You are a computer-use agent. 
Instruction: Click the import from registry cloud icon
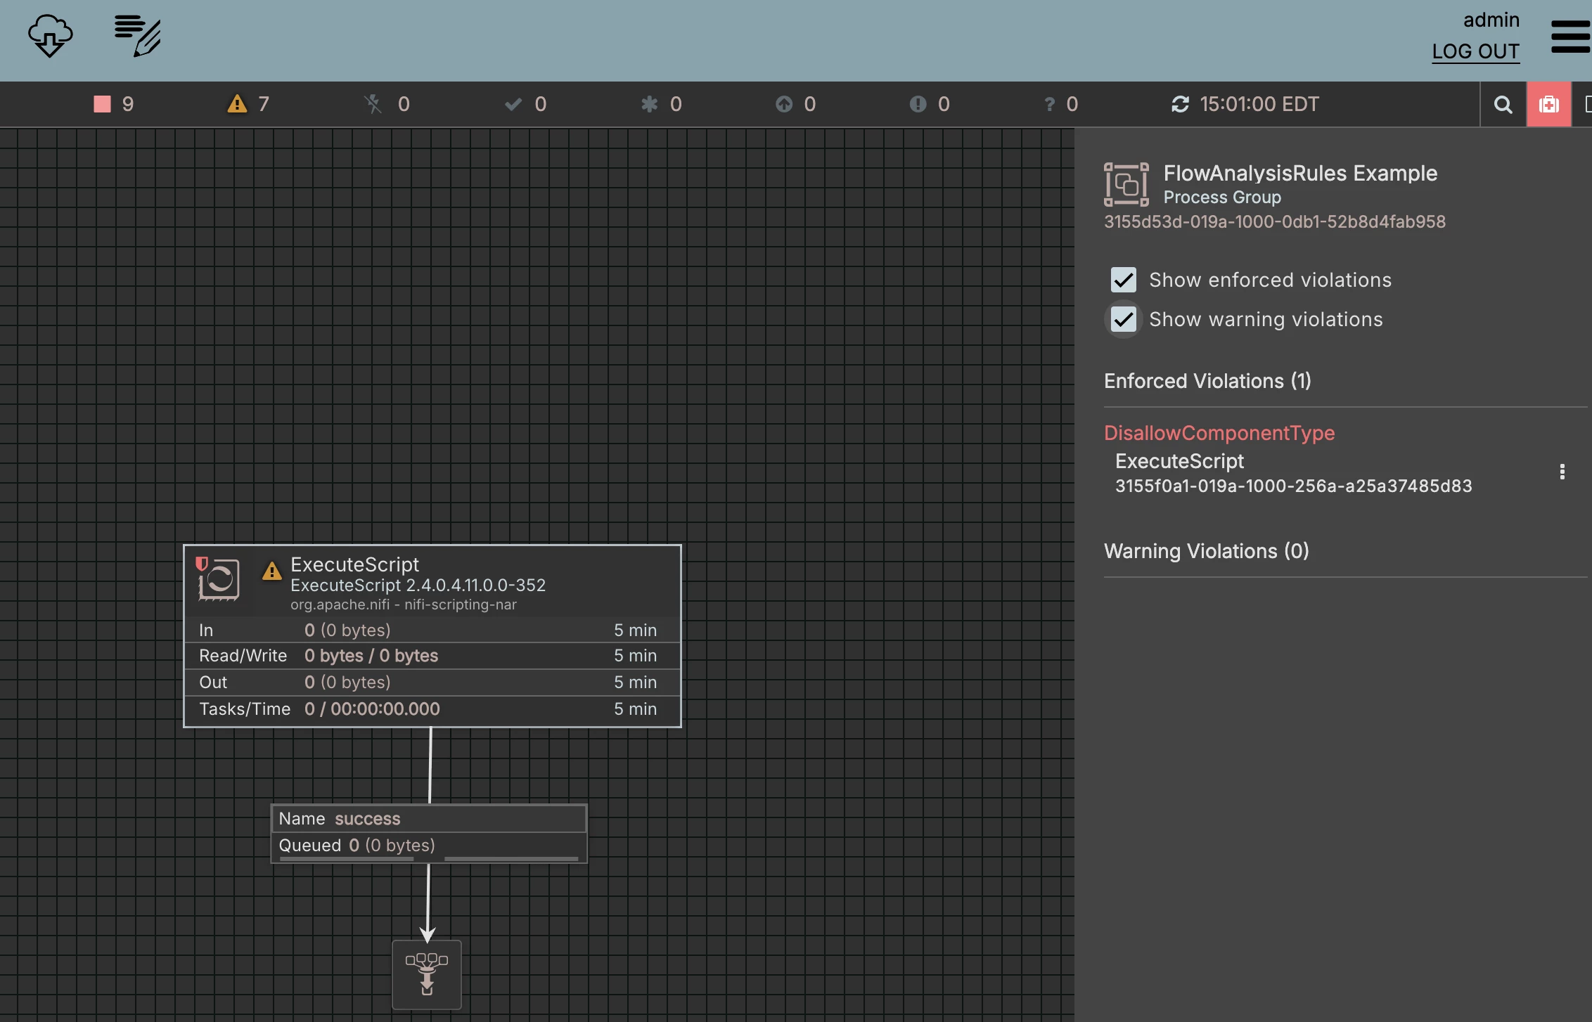pyautogui.click(x=50, y=36)
